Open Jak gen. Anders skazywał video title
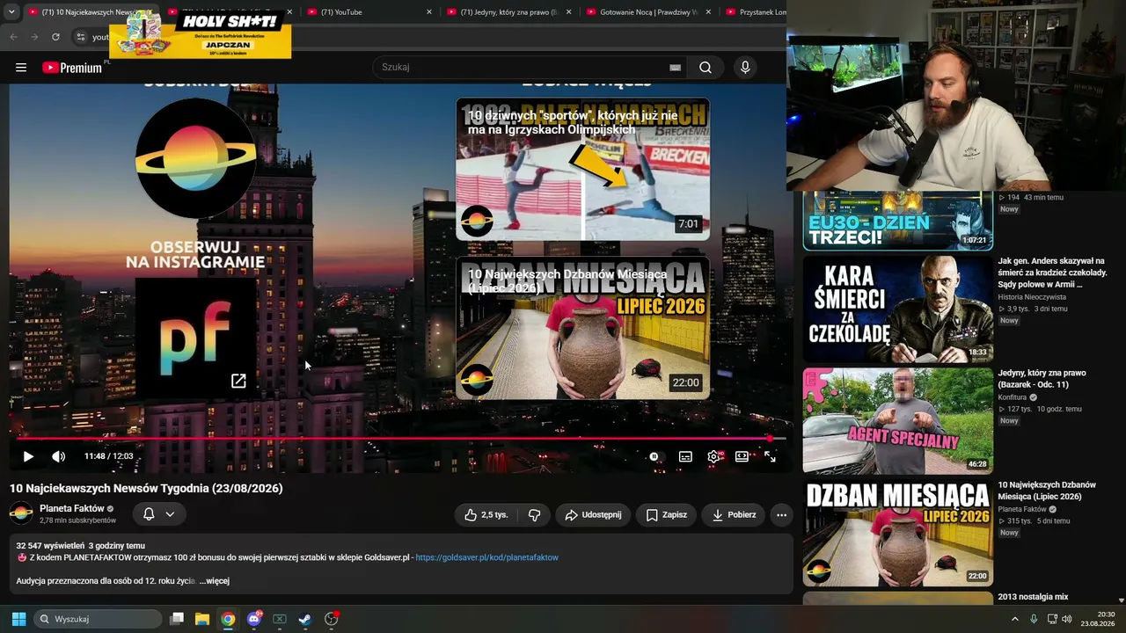Screen dimensions: 1126x633 click(x=1052, y=273)
